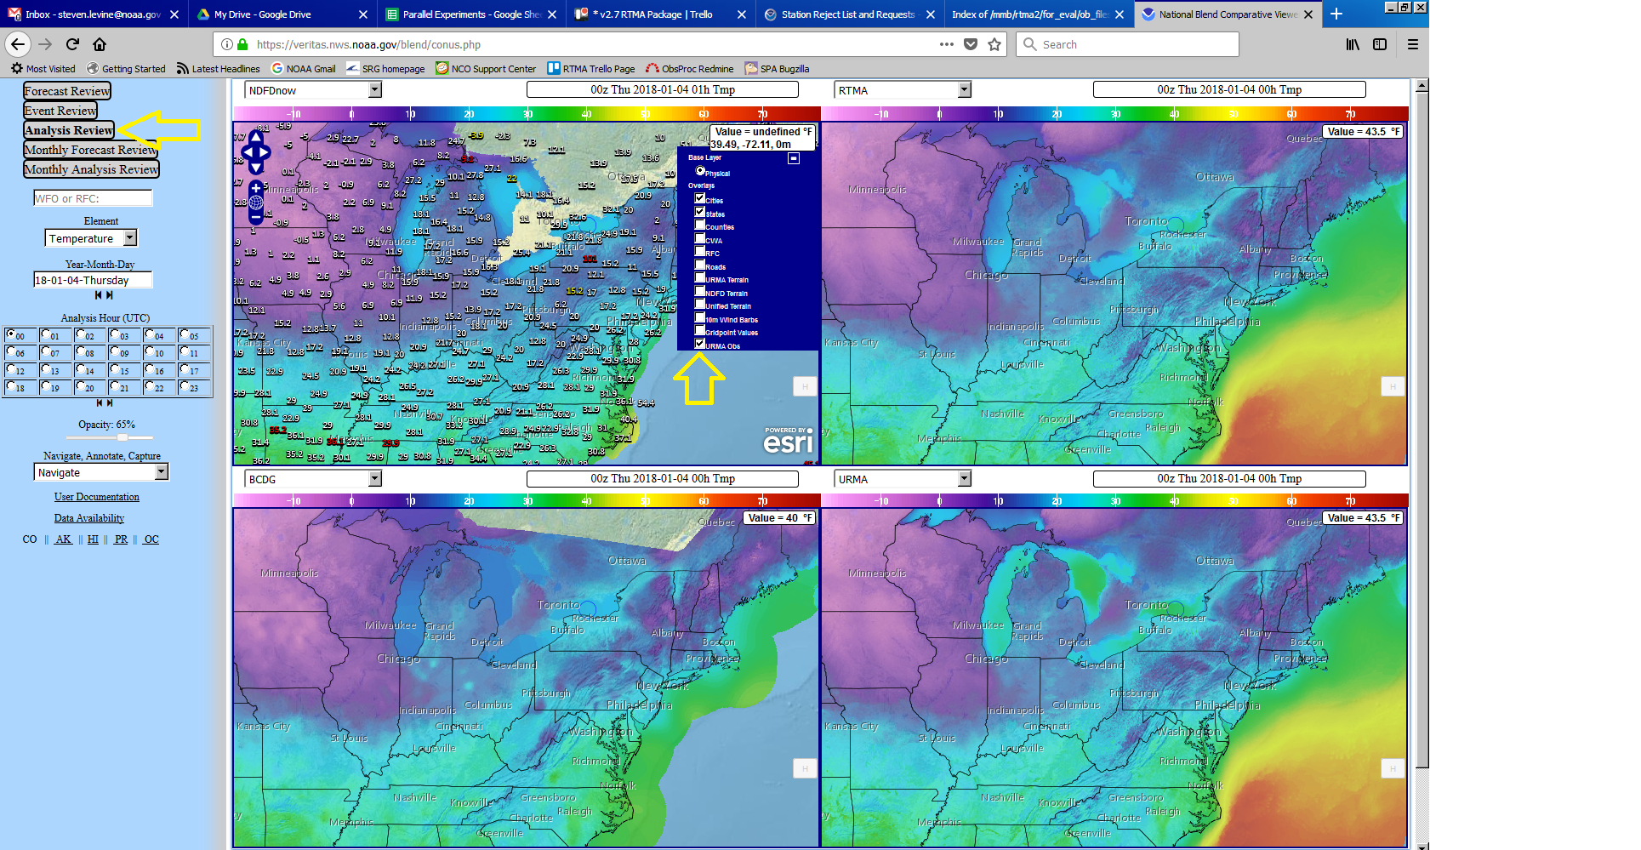
Task: Zoom in on the NDFDnow map
Action: pos(256,187)
